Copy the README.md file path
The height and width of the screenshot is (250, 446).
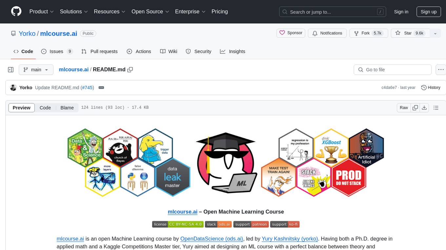click(x=130, y=69)
